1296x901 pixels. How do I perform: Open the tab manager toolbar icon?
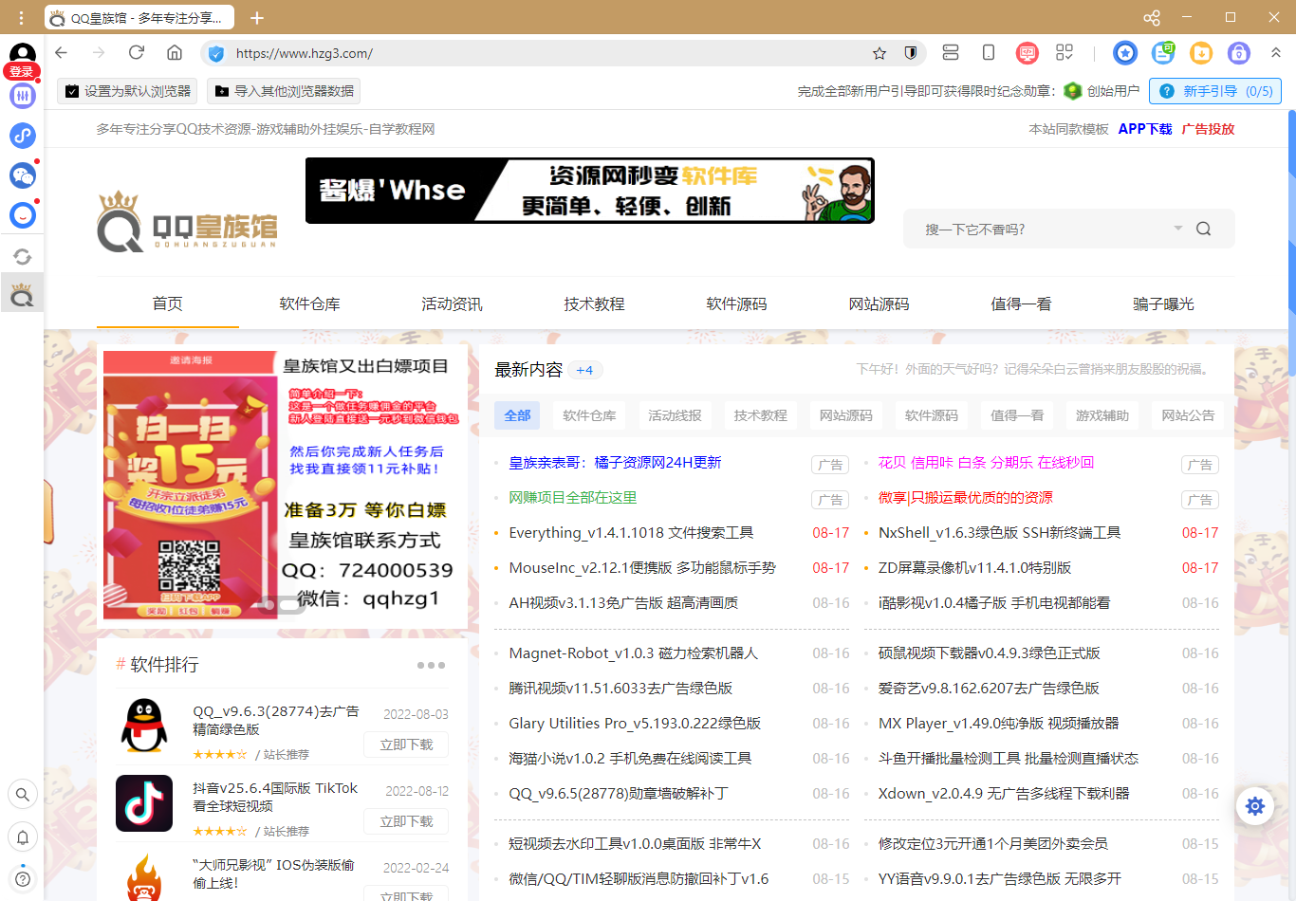pyautogui.click(x=951, y=53)
